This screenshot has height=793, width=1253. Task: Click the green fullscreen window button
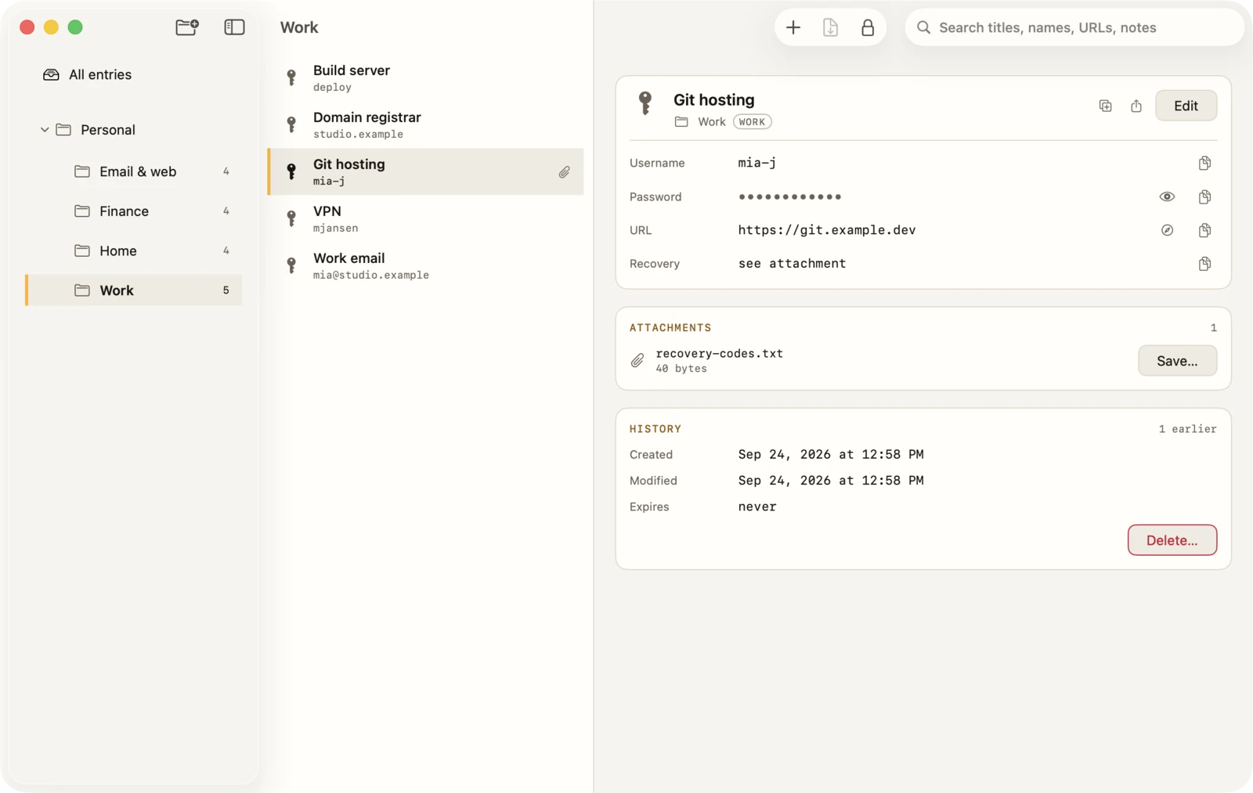pos(75,27)
